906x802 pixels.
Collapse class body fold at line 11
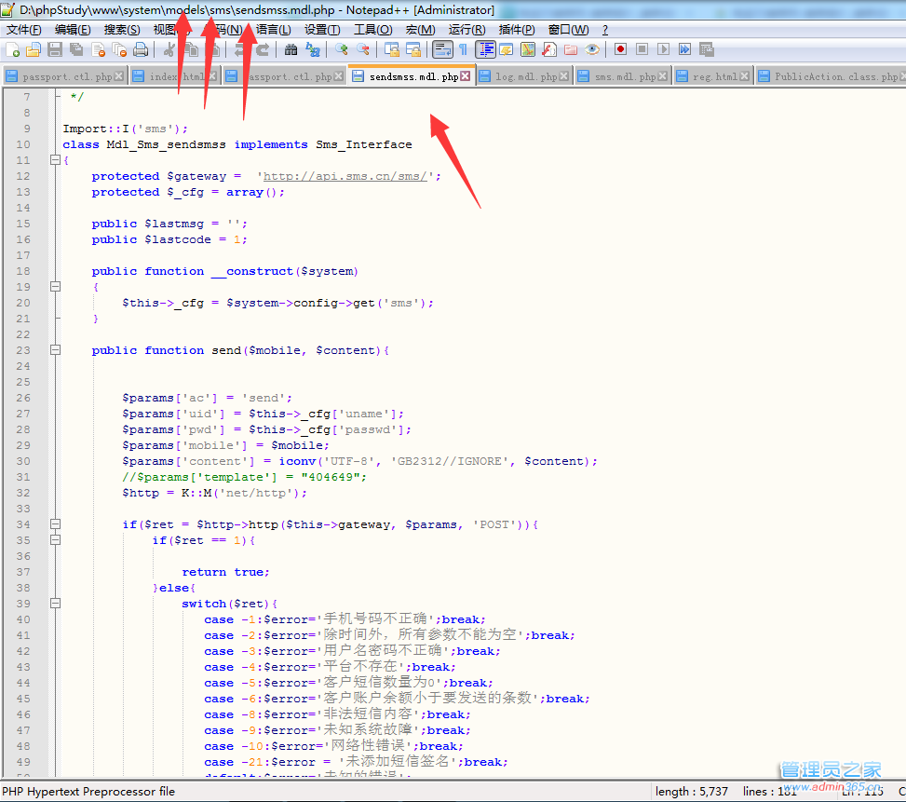[x=56, y=160]
